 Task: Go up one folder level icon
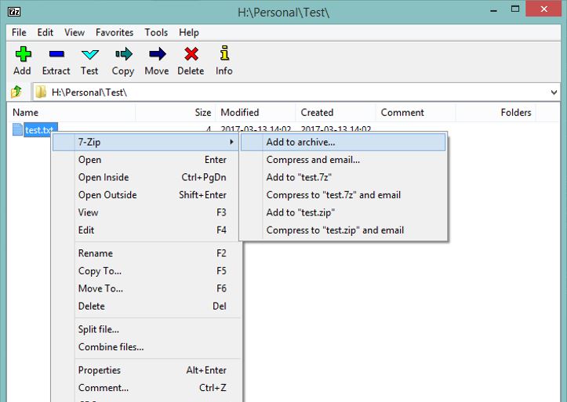point(16,92)
